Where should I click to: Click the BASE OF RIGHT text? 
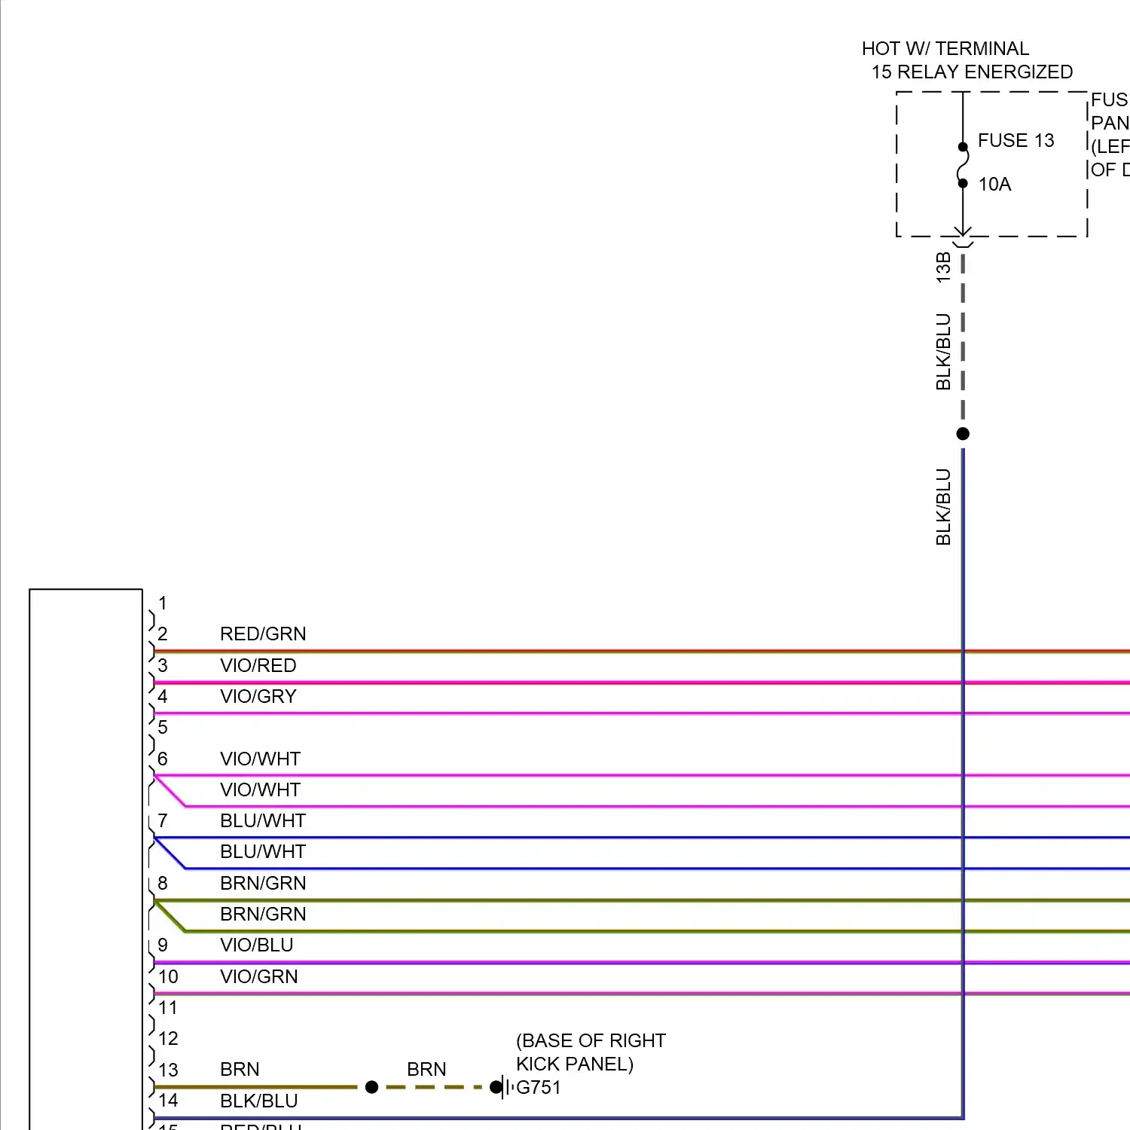591,1041
